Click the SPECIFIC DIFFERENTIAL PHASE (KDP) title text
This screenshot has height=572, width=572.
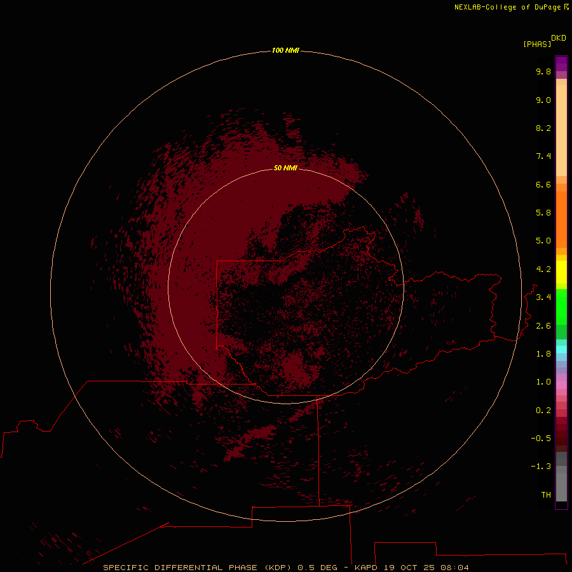click(x=197, y=568)
